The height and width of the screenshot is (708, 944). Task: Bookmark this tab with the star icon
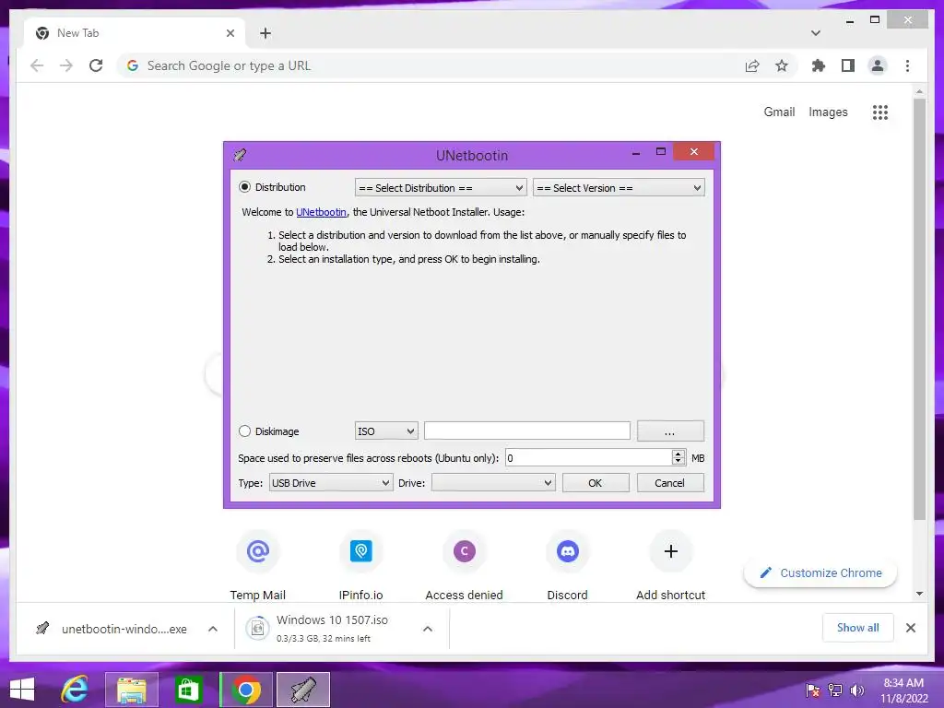[782, 65]
